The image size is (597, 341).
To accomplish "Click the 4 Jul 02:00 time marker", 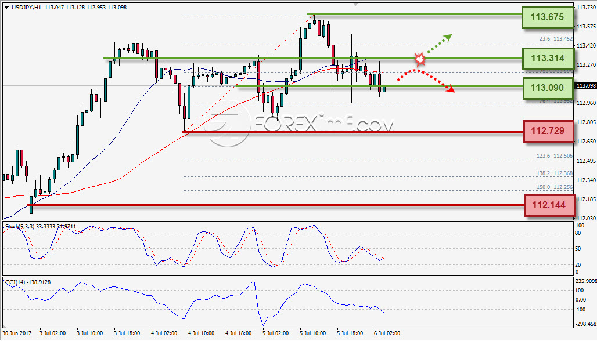I will pyautogui.click(x=164, y=333).
